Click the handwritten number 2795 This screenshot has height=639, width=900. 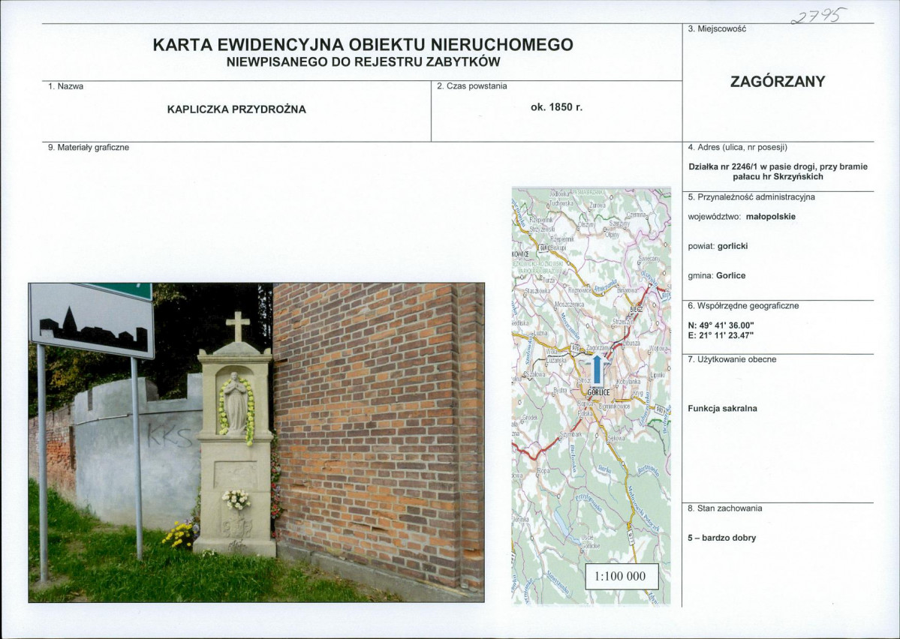[818, 15]
